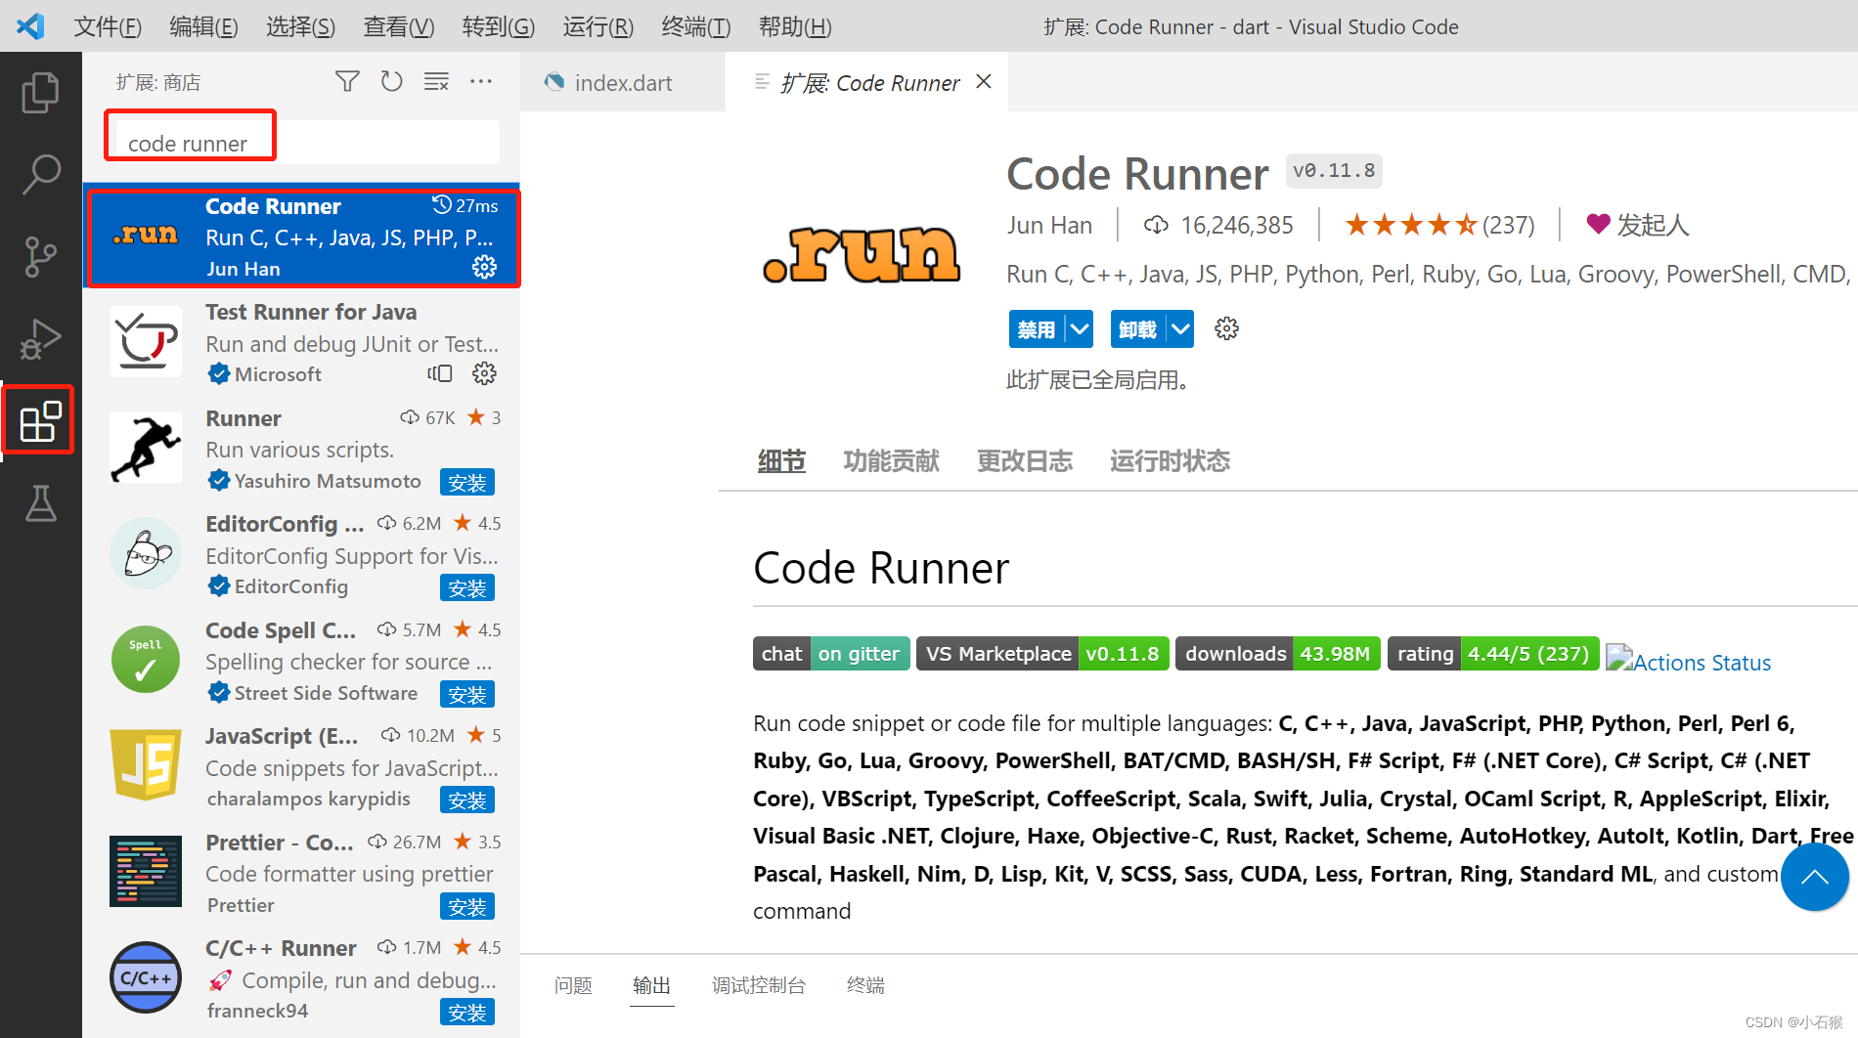Open the Code Runner list item gear menu

(x=484, y=267)
